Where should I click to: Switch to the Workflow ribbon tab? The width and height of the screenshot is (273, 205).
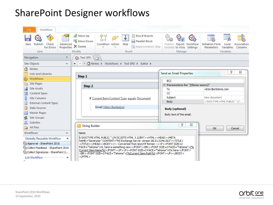click(46, 30)
